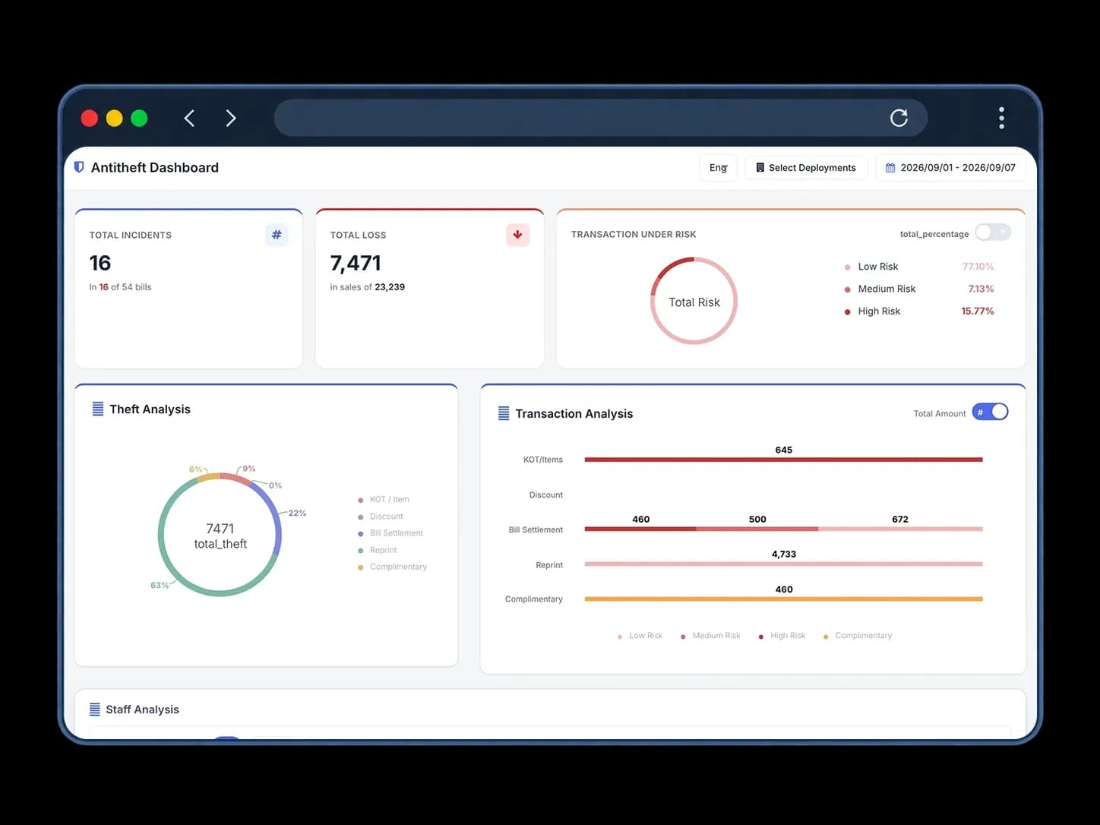Click the Transaction Analysis list icon
Viewport: 1100px width, 825px height.
[504, 413]
